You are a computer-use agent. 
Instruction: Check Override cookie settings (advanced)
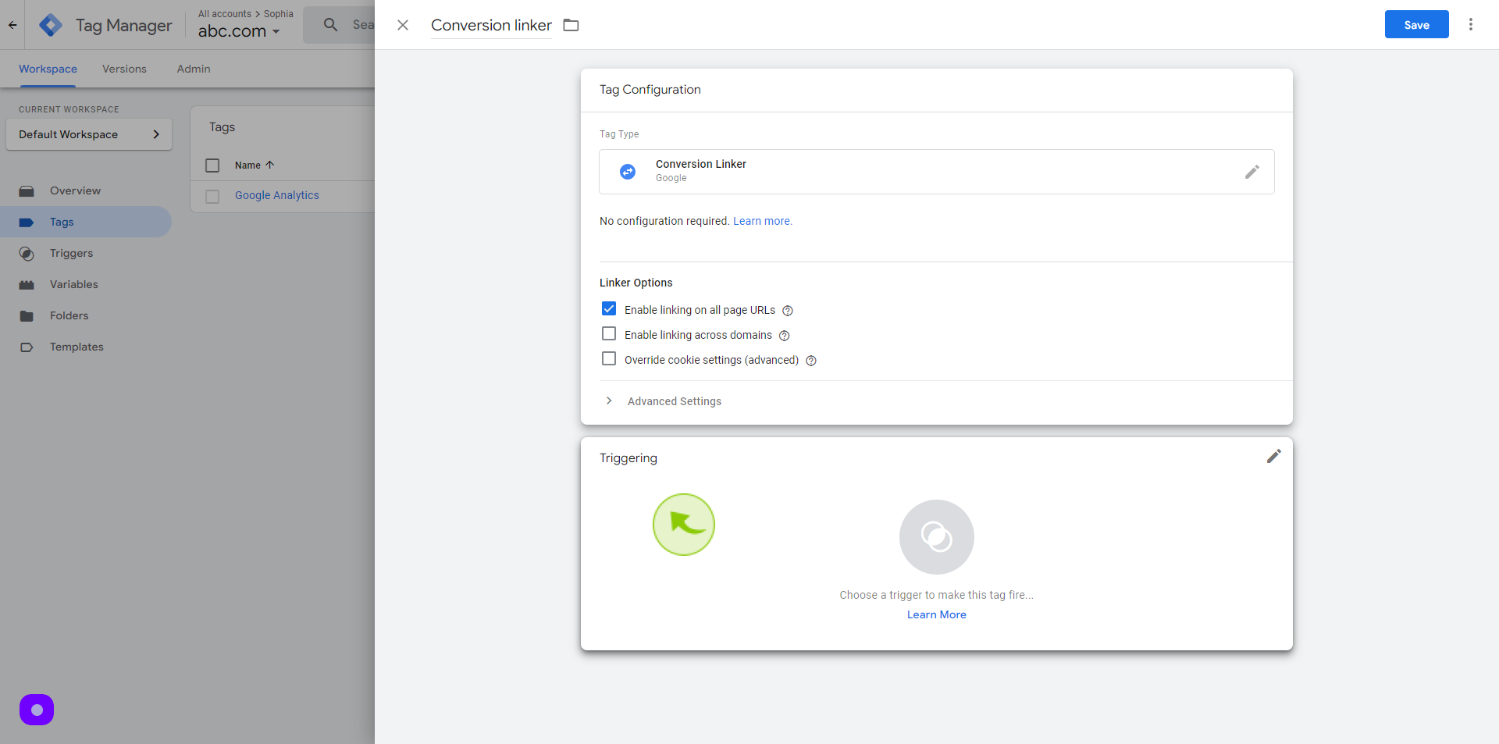point(609,359)
